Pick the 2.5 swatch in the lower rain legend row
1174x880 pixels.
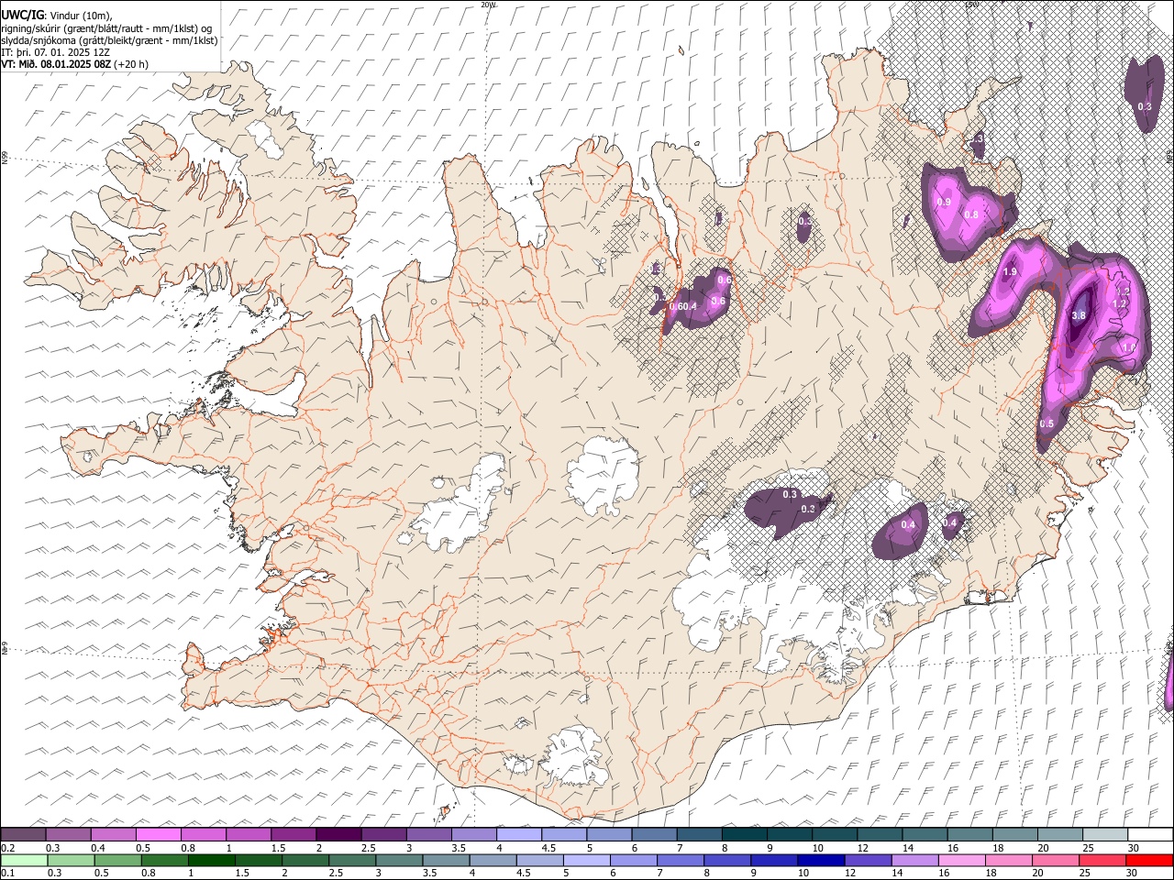tap(352, 860)
